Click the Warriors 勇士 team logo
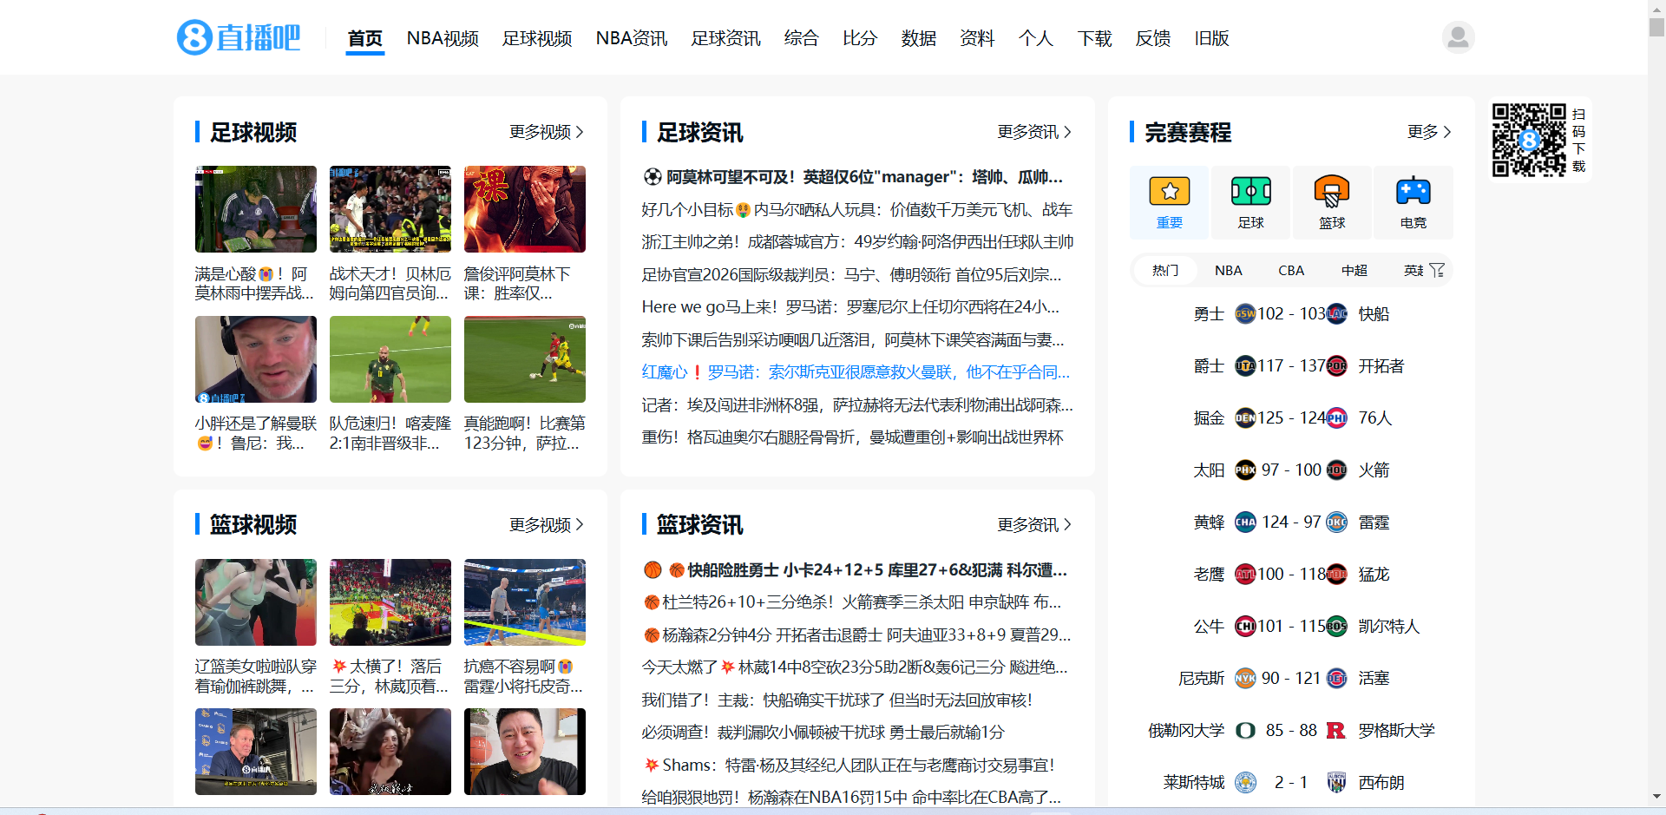Screen dimensions: 1666x815 (x=1246, y=313)
